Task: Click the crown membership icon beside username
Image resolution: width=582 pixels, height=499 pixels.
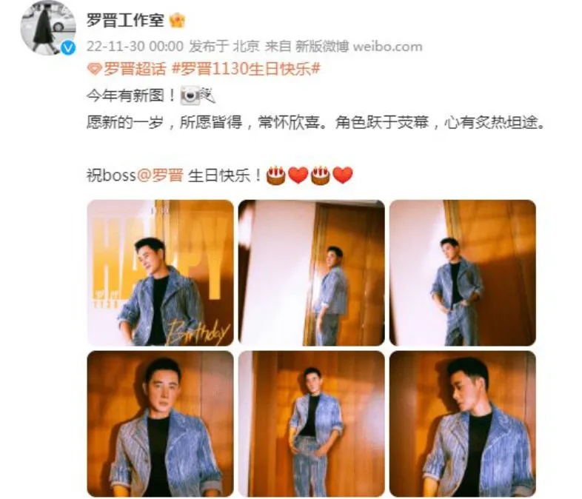Action: tap(177, 21)
